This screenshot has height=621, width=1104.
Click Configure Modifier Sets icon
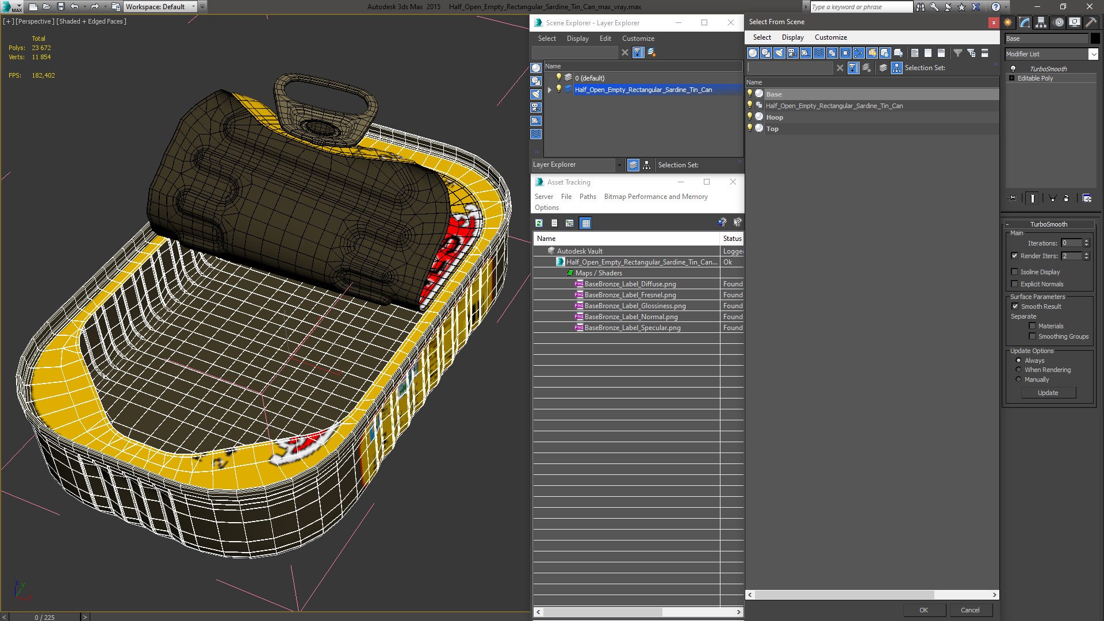(1087, 198)
